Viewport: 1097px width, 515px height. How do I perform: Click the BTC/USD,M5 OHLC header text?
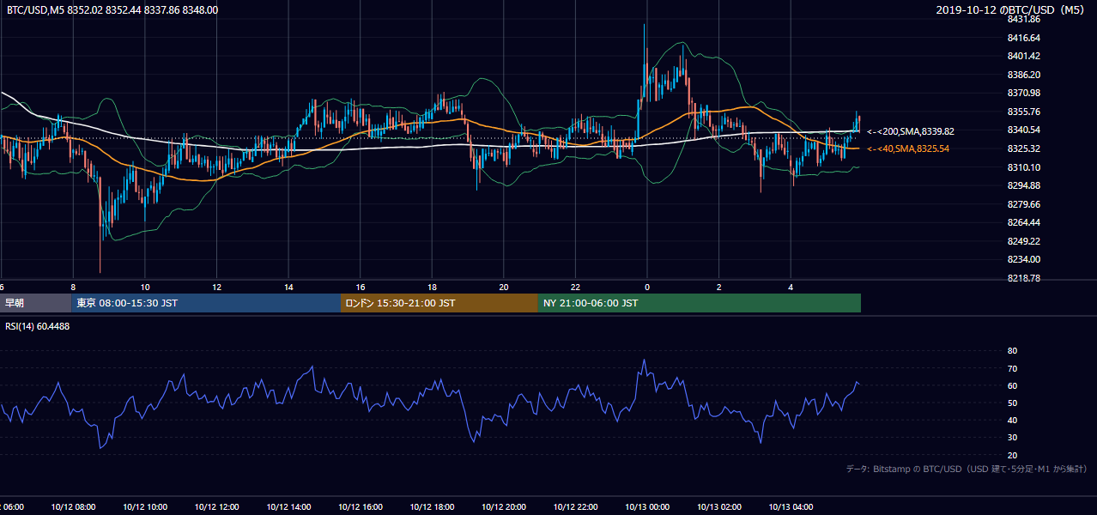tap(112, 9)
